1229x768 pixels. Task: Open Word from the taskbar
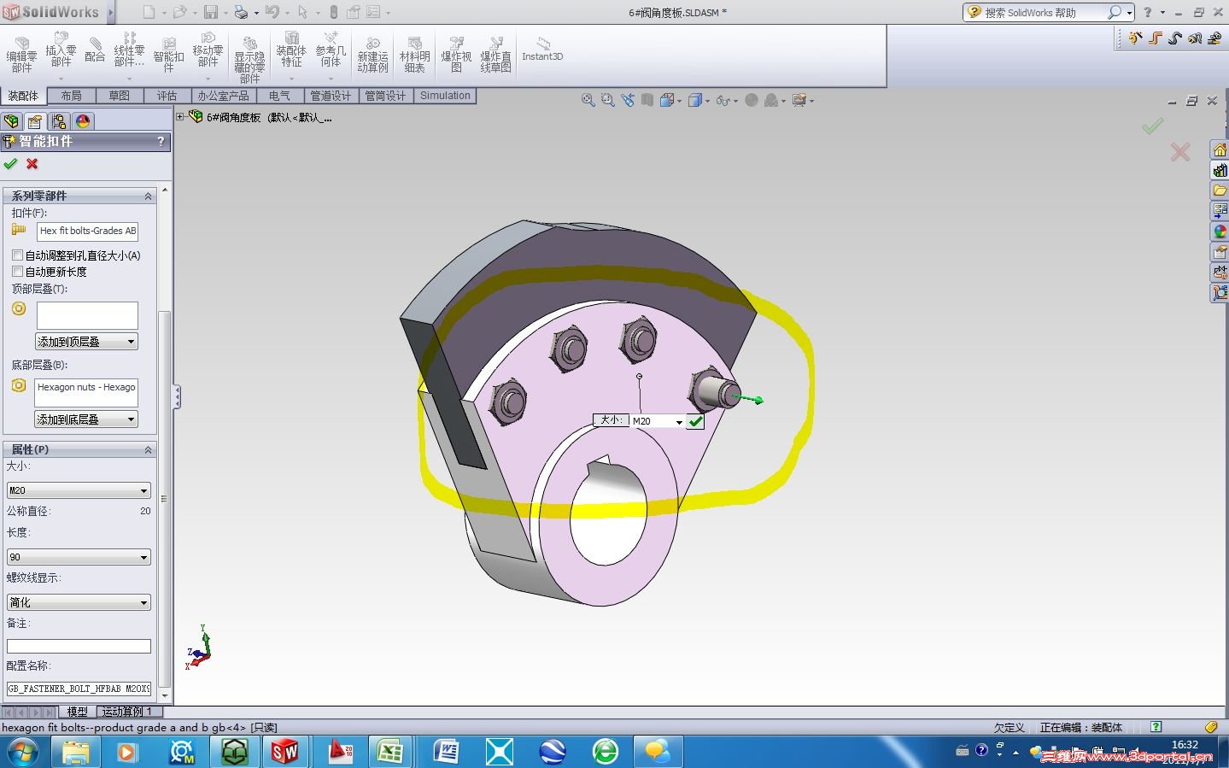pos(447,752)
